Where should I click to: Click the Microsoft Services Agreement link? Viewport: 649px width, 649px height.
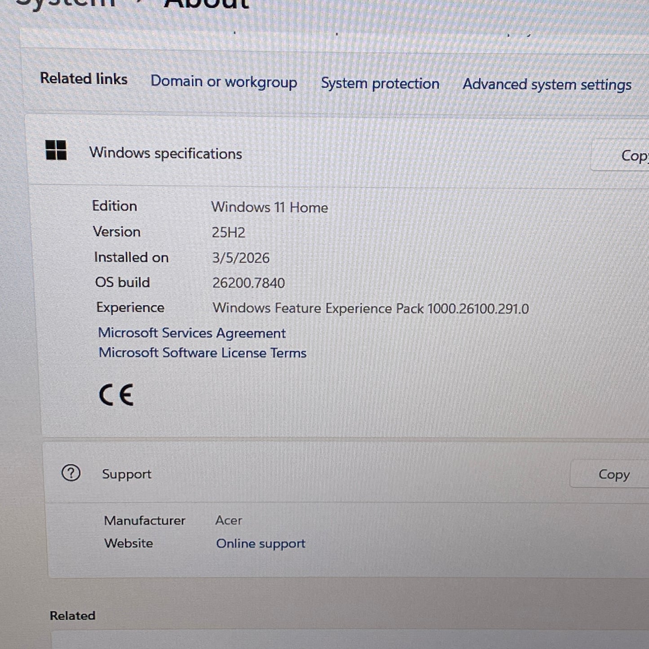[x=192, y=333]
